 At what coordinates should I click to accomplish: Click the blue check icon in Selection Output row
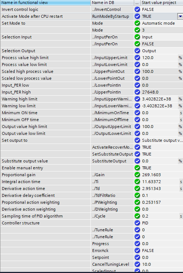pos(137,51)
